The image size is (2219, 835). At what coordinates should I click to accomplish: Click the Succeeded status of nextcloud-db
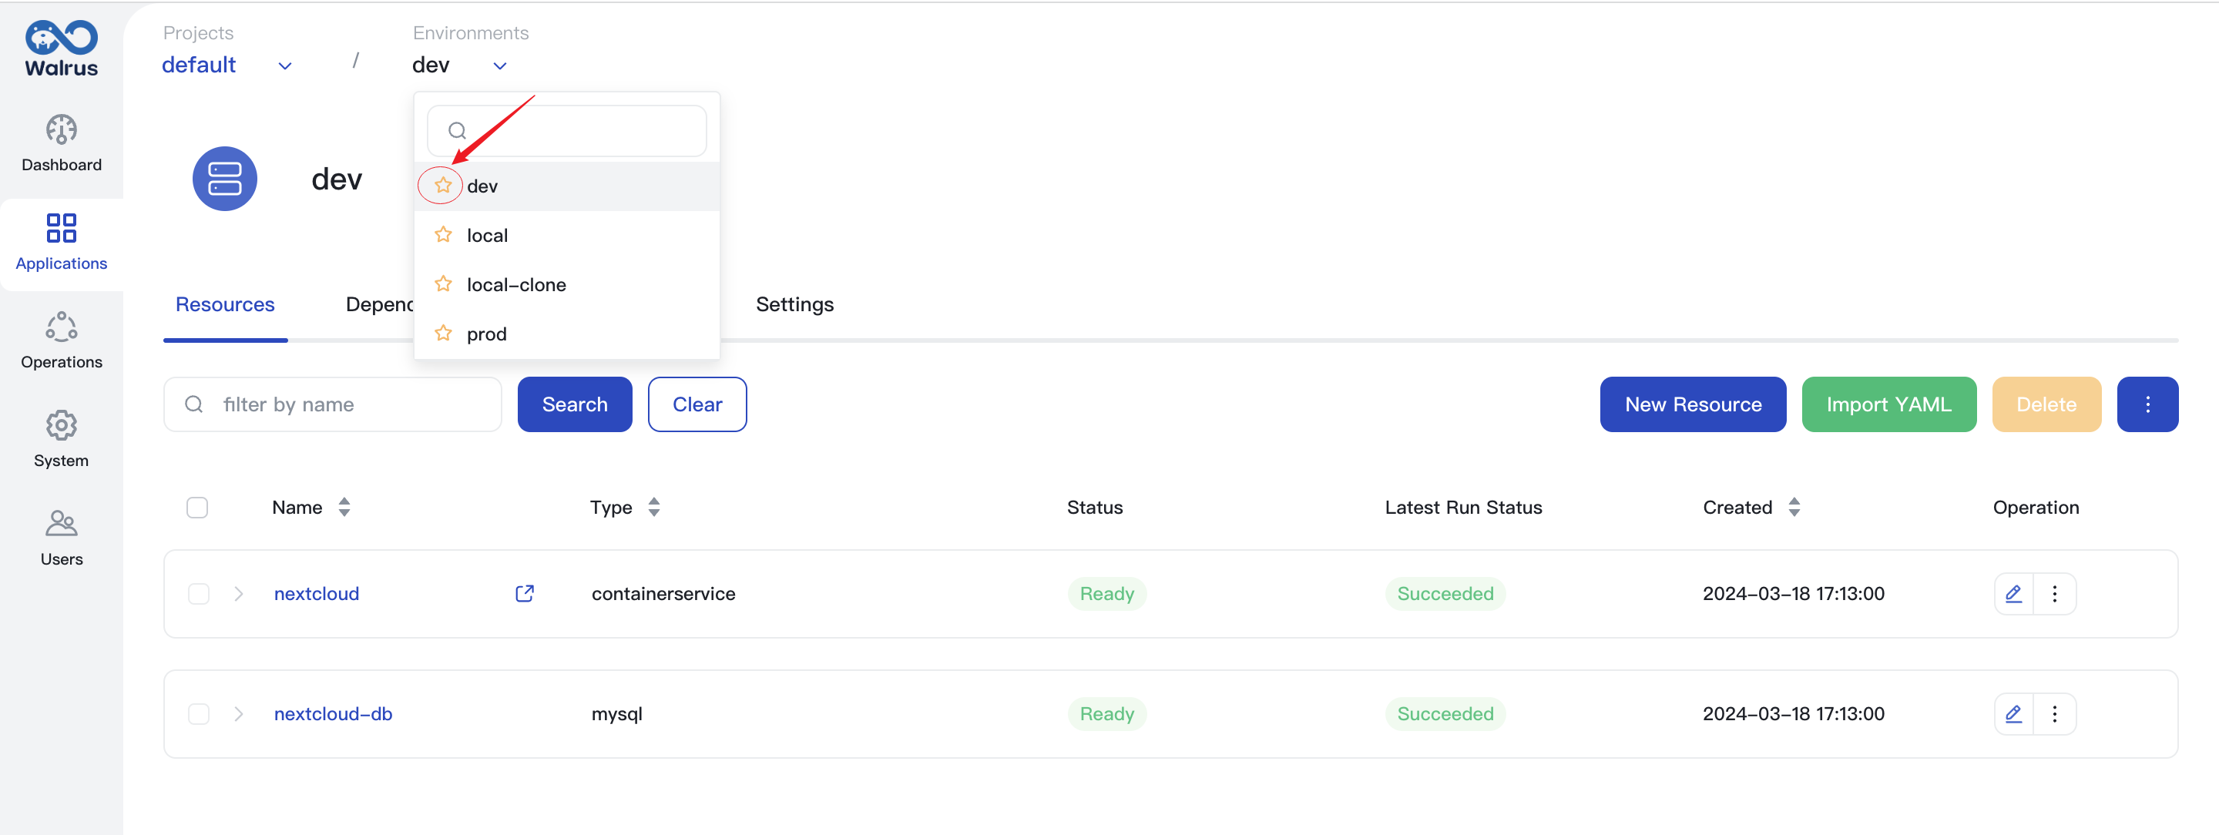point(1445,713)
